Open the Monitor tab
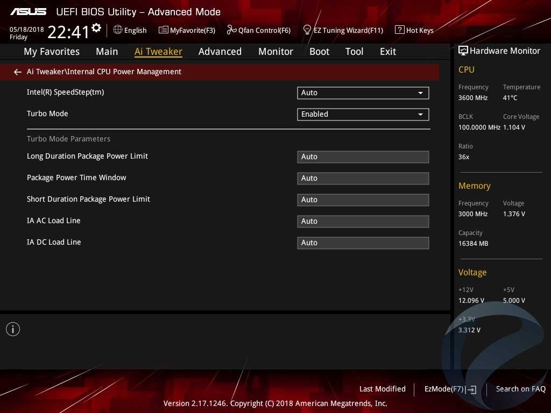The image size is (551, 413). (275, 52)
